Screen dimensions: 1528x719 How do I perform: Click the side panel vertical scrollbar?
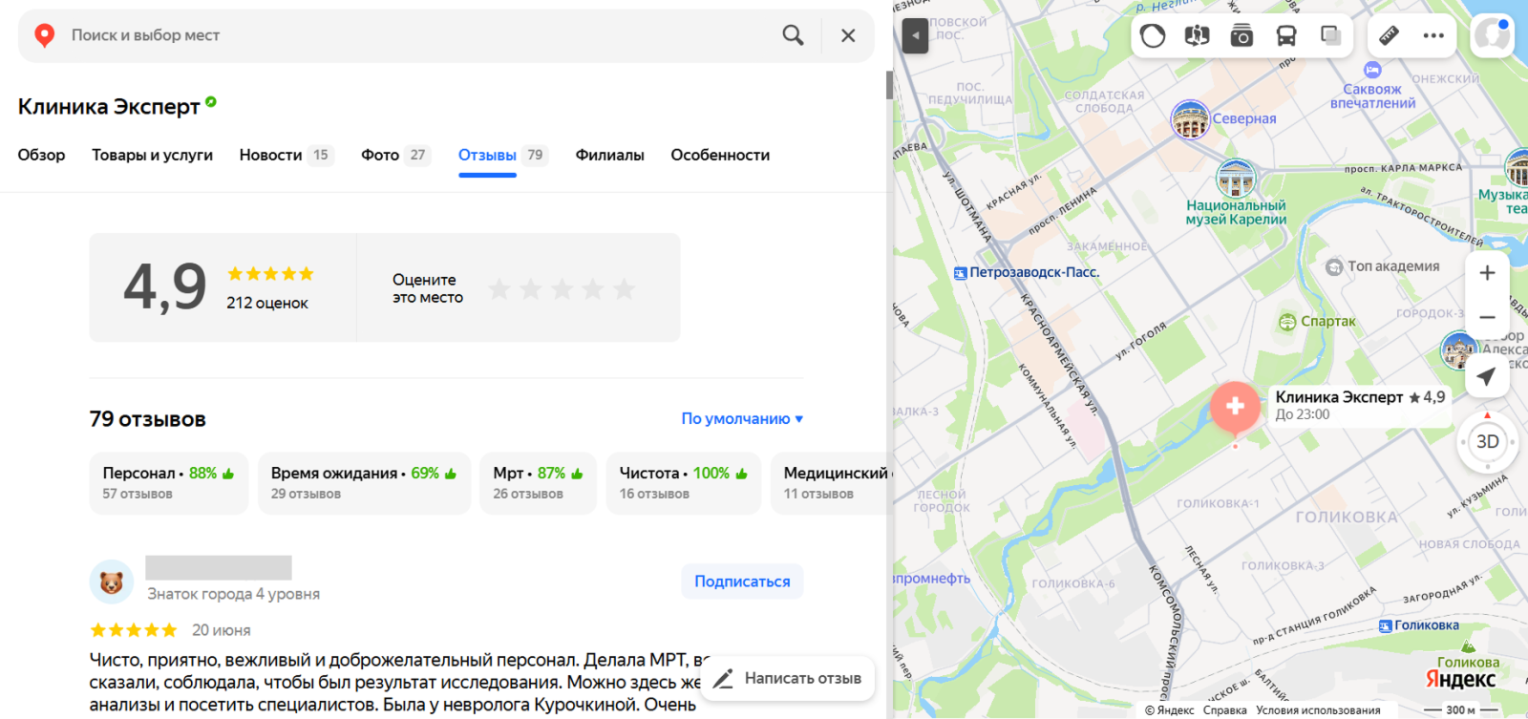(x=889, y=85)
